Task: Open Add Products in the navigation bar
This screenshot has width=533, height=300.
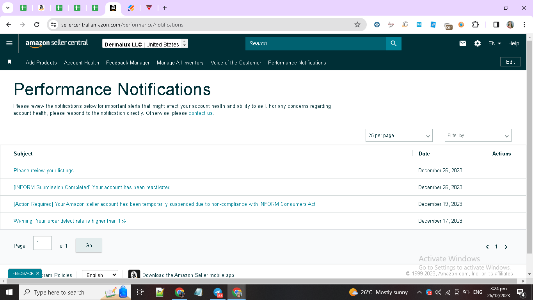Action: (41, 62)
